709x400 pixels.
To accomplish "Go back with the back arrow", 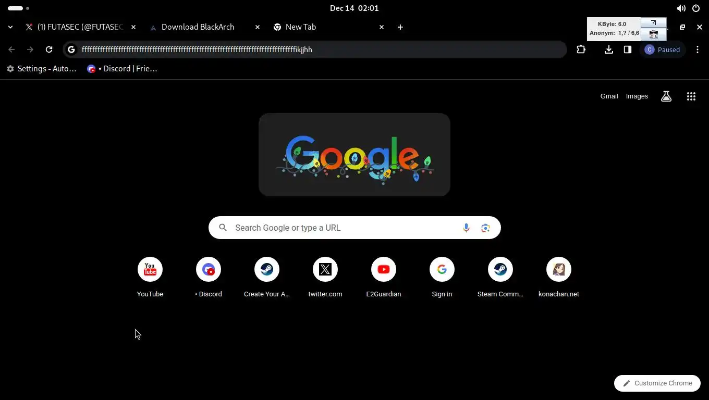I will pyautogui.click(x=11, y=49).
